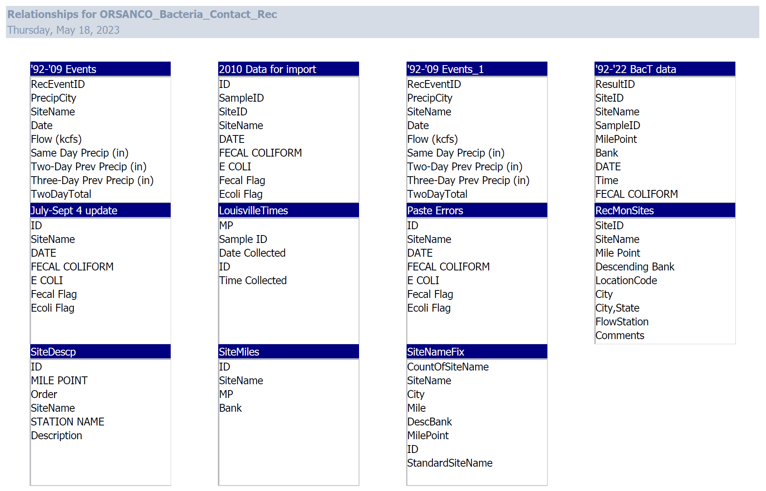Select the Descending Bank field in RecMonSites
Image resolution: width=766 pixels, height=491 pixels.
[x=635, y=267]
